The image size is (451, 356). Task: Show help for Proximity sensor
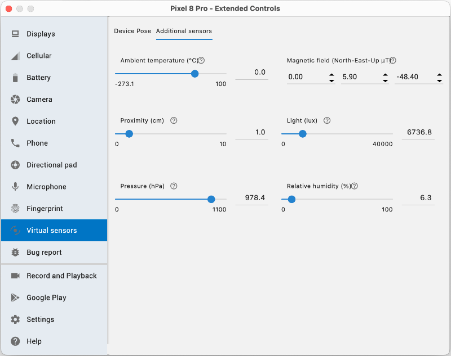click(x=174, y=120)
